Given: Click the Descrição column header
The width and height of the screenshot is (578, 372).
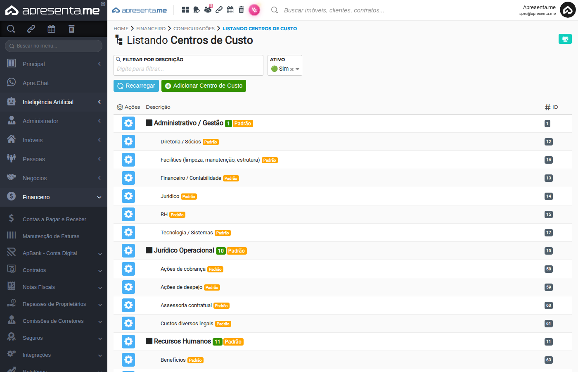Looking at the screenshot, I should (158, 107).
